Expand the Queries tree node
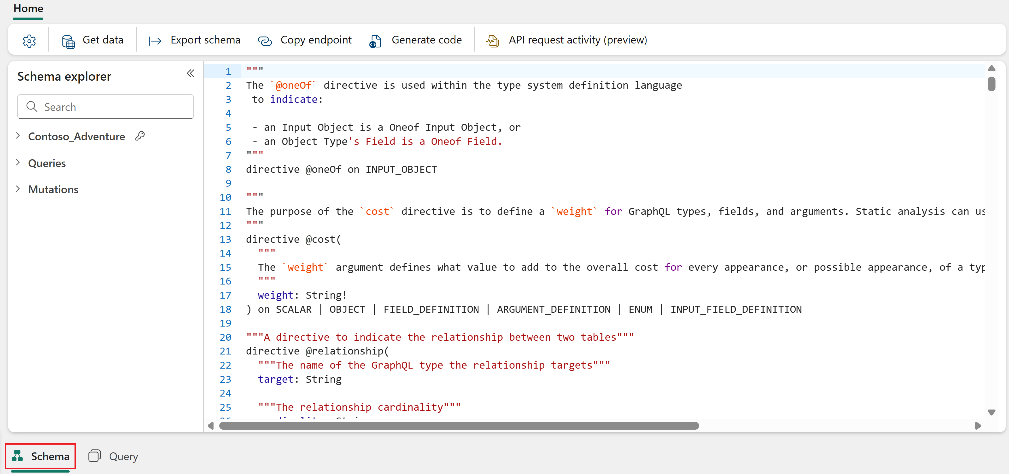1009x474 pixels. [x=18, y=162]
